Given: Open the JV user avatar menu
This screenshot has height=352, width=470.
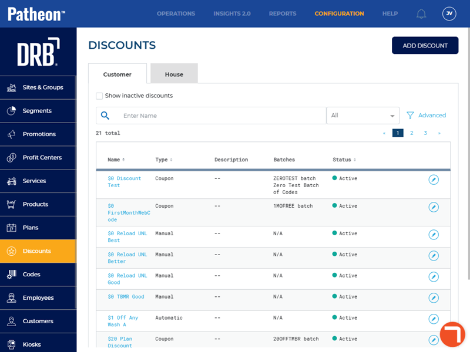Looking at the screenshot, I should click(449, 13).
